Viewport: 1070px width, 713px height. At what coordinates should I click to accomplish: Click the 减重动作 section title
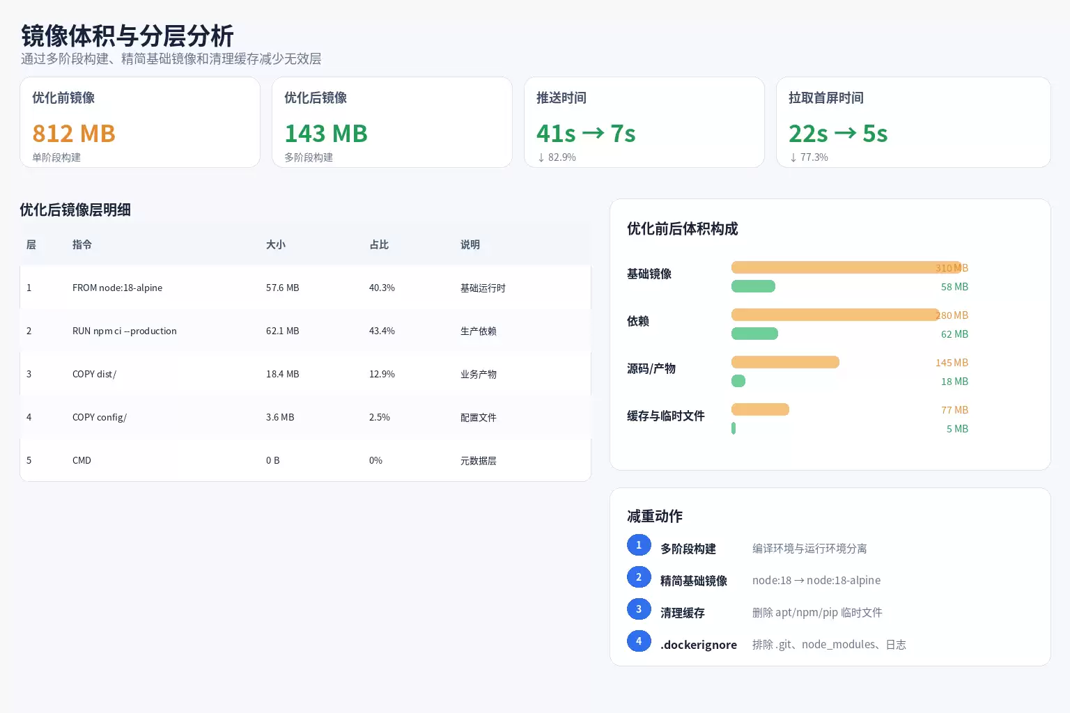click(655, 516)
